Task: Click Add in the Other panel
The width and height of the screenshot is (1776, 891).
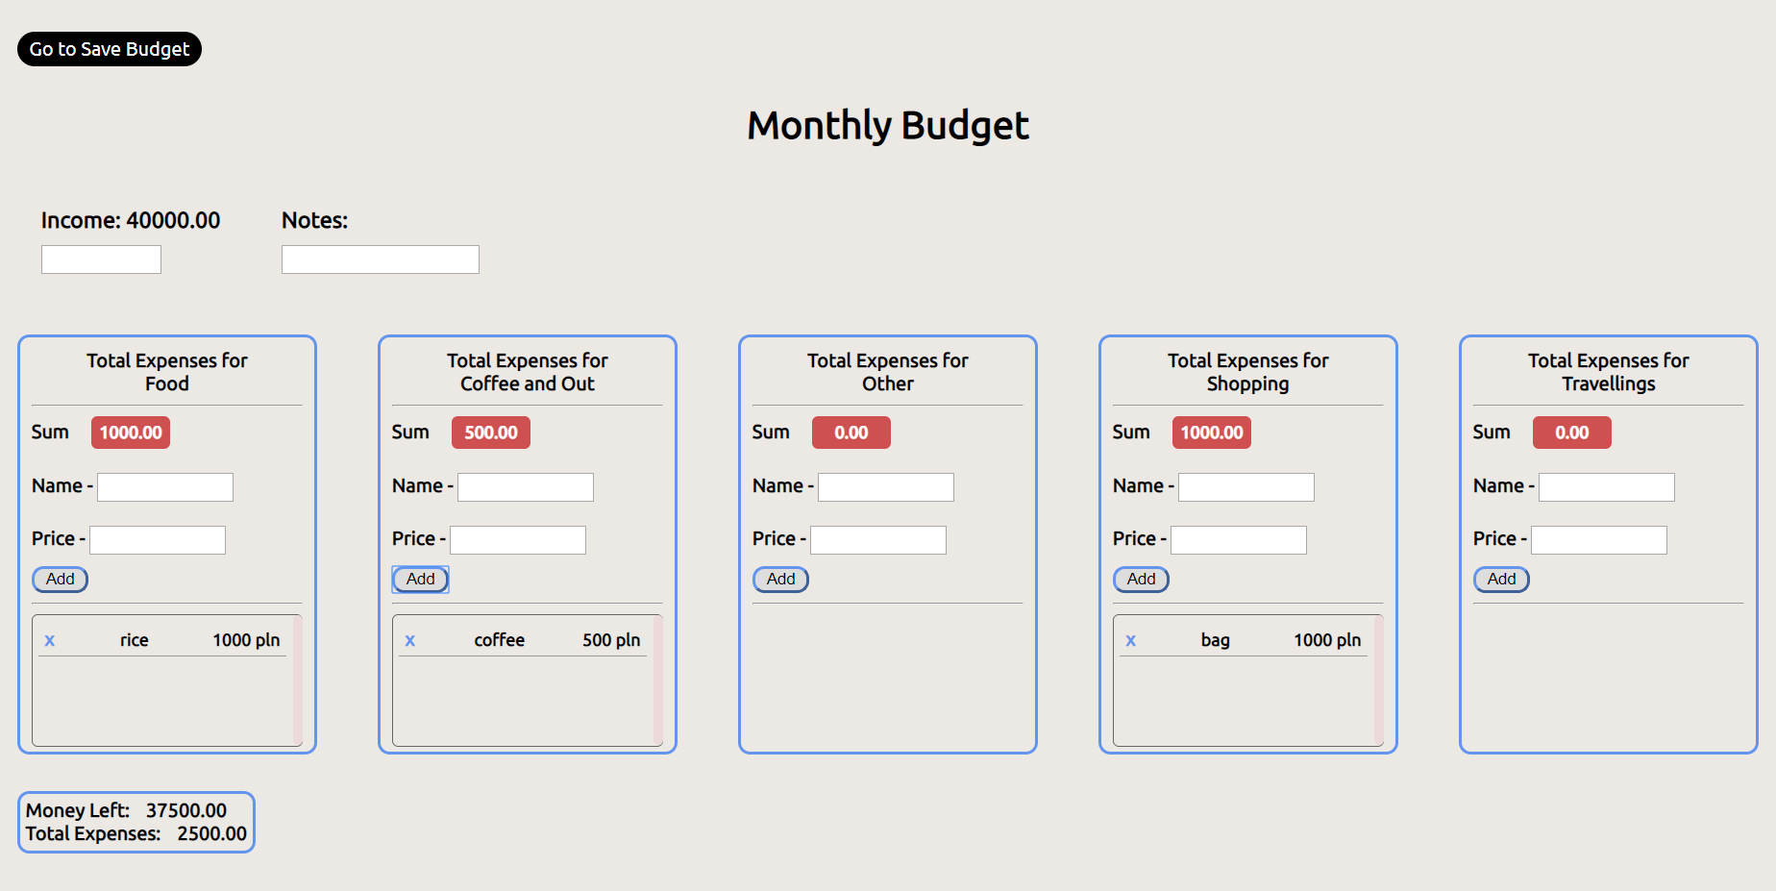Action: pos(780,579)
